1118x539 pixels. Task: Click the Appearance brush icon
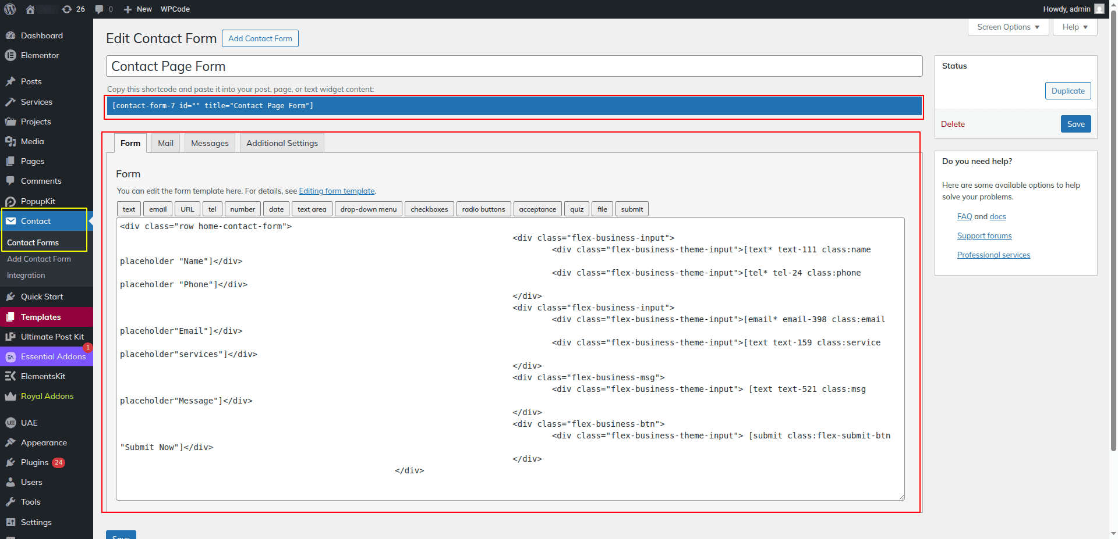pos(10,442)
